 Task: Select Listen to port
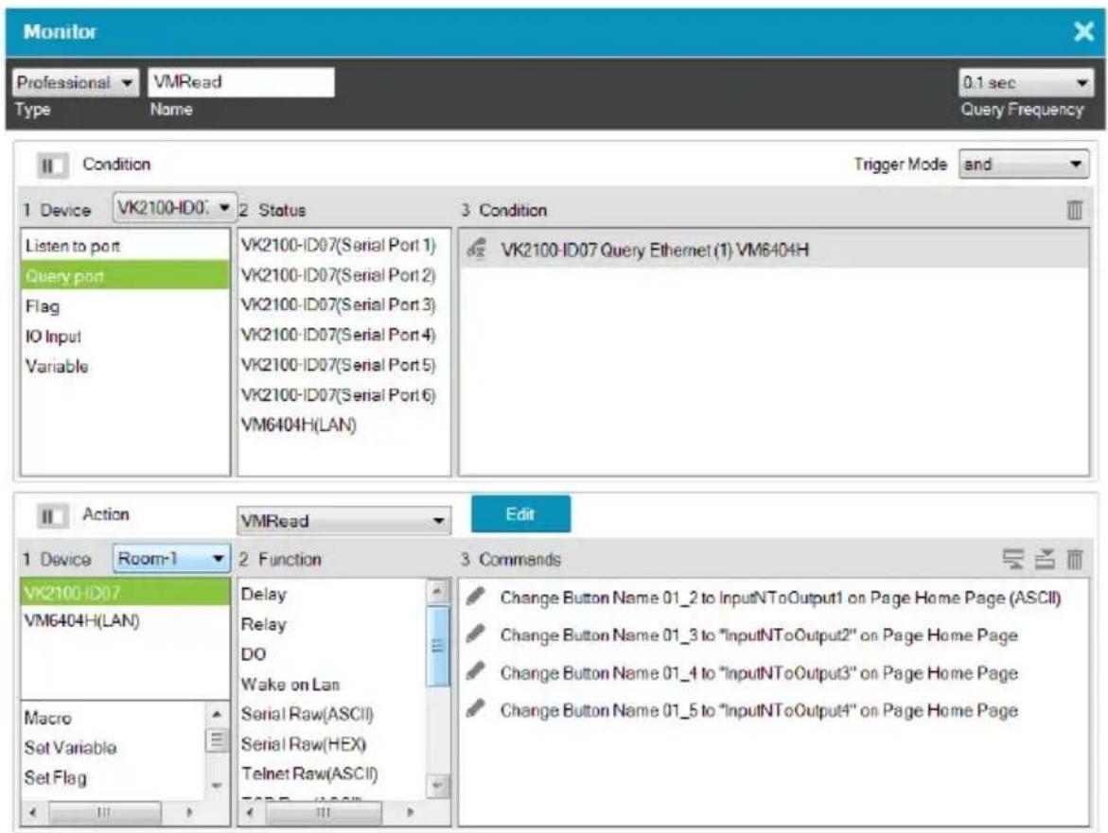click(x=125, y=246)
